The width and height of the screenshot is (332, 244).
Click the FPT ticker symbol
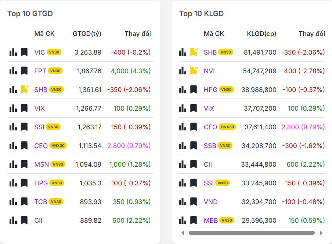(x=40, y=71)
